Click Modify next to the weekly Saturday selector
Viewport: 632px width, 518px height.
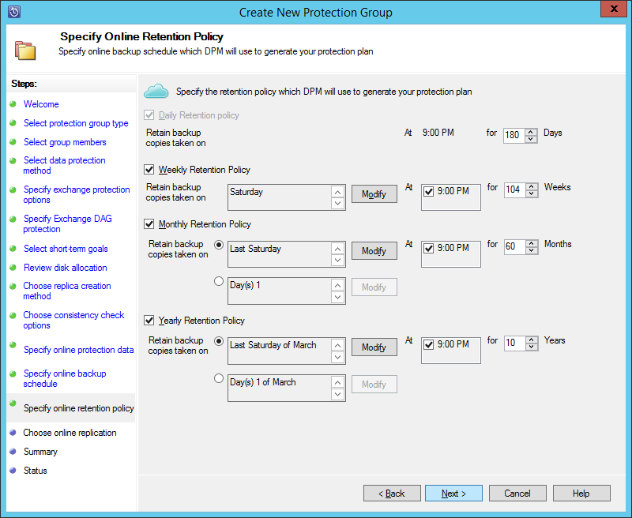(x=374, y=193)
